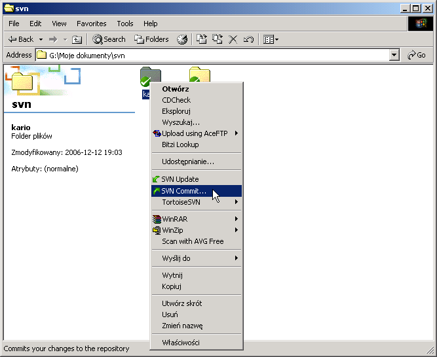The height and width of the screenshot is (357, 437).
Task: Choose CDCheck in context menu
Action: (x=197, y=100)
